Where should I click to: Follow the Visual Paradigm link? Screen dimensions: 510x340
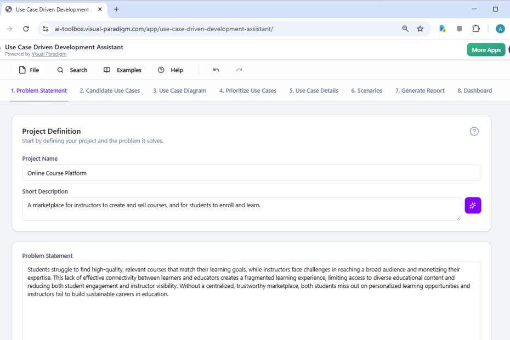(x=49, y=54)
